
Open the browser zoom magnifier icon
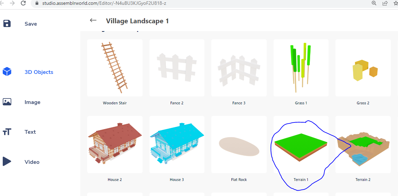(x=374, y=3)
